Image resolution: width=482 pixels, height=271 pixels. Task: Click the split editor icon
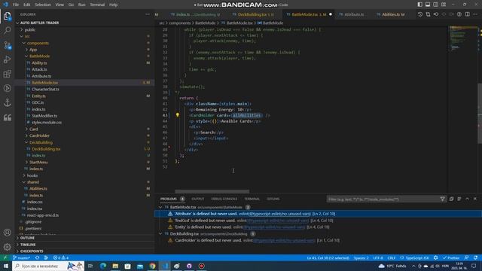tap(467, 14)
